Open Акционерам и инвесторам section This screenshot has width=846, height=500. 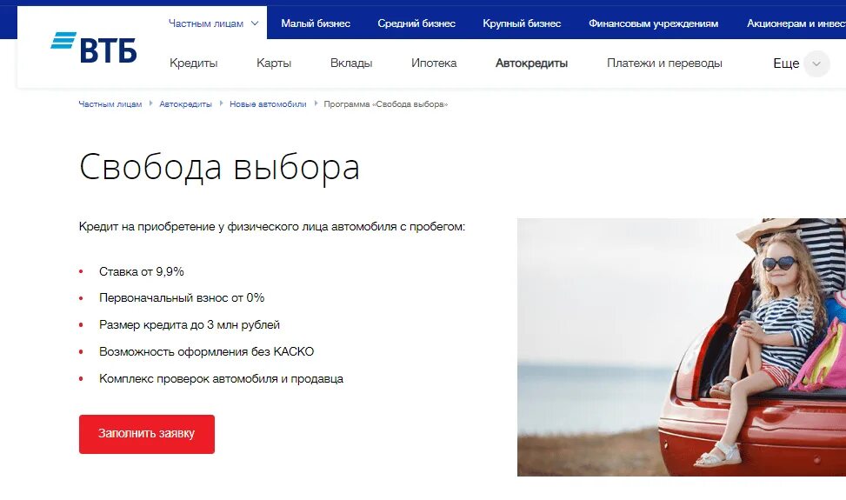pos(796,23)
